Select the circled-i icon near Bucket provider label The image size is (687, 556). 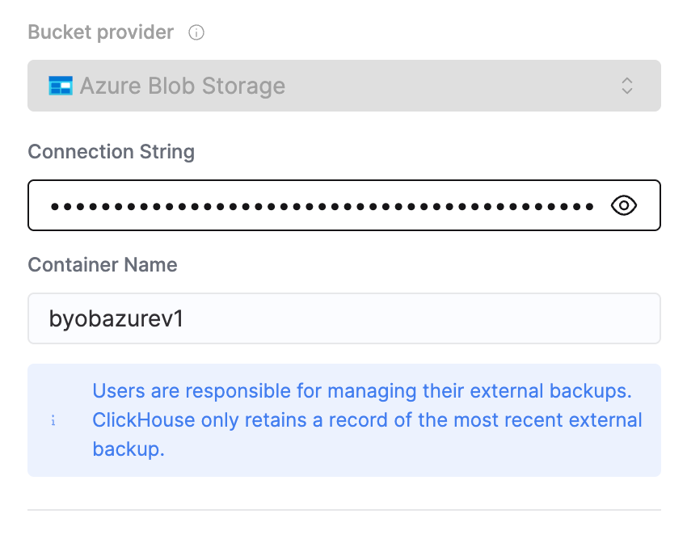[196, 32]
